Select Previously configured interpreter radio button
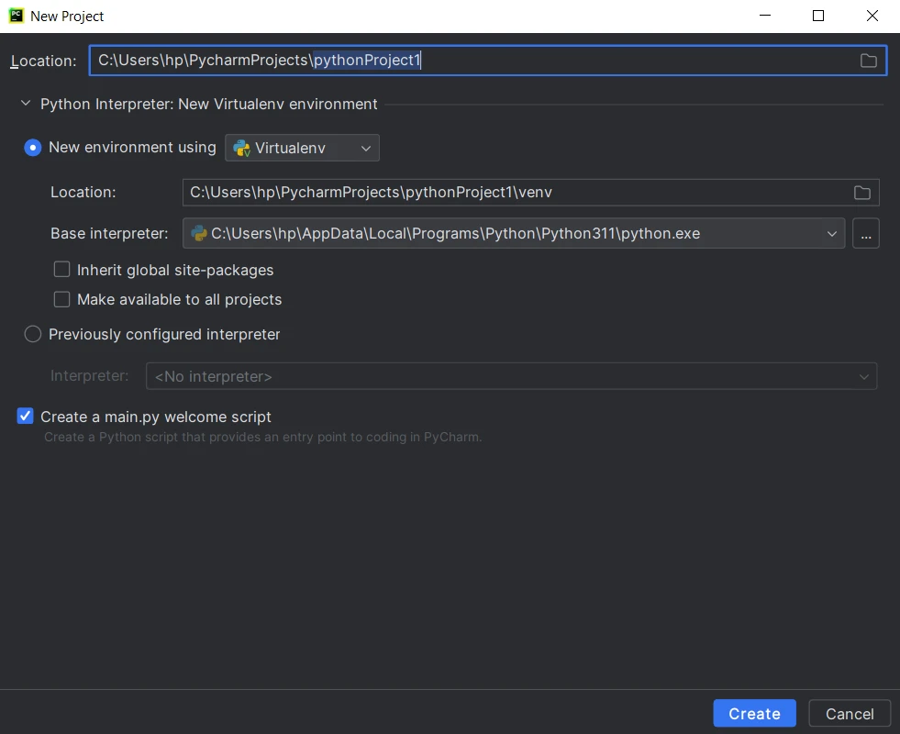 click(33, 334)
